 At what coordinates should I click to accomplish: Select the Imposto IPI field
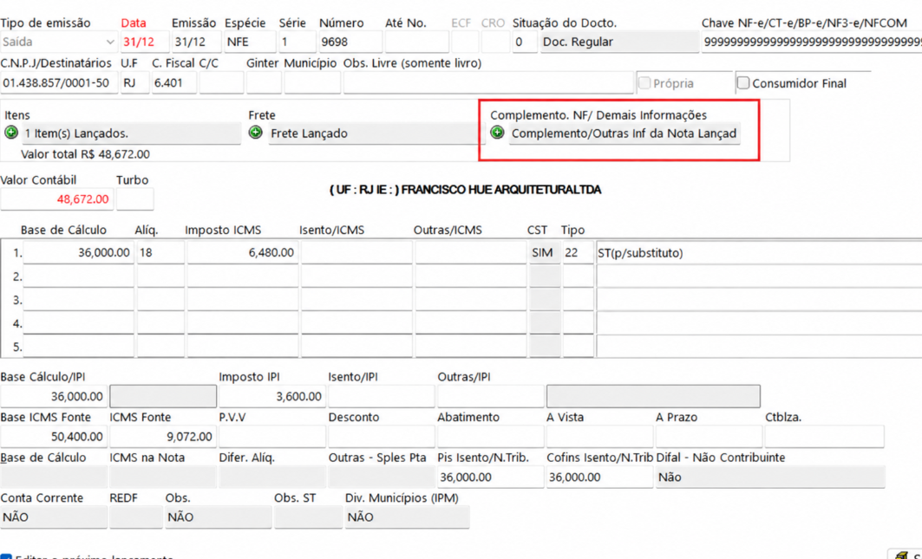(x=271, y=396)
